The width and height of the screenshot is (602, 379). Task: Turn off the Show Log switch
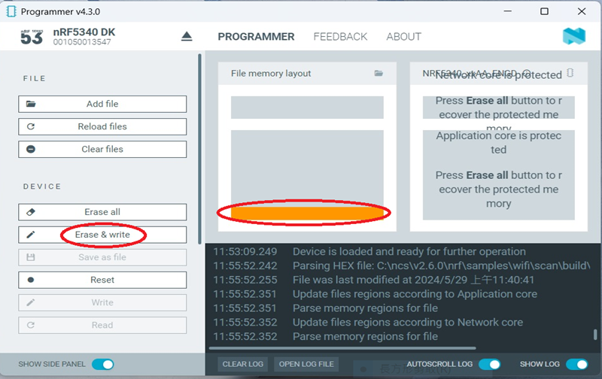576,365
